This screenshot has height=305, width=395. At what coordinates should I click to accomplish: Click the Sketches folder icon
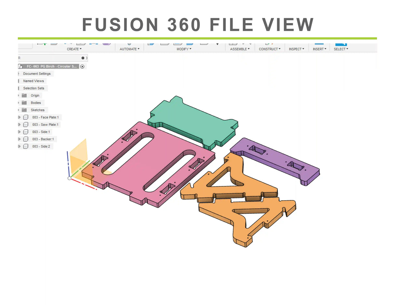point(24,110)
